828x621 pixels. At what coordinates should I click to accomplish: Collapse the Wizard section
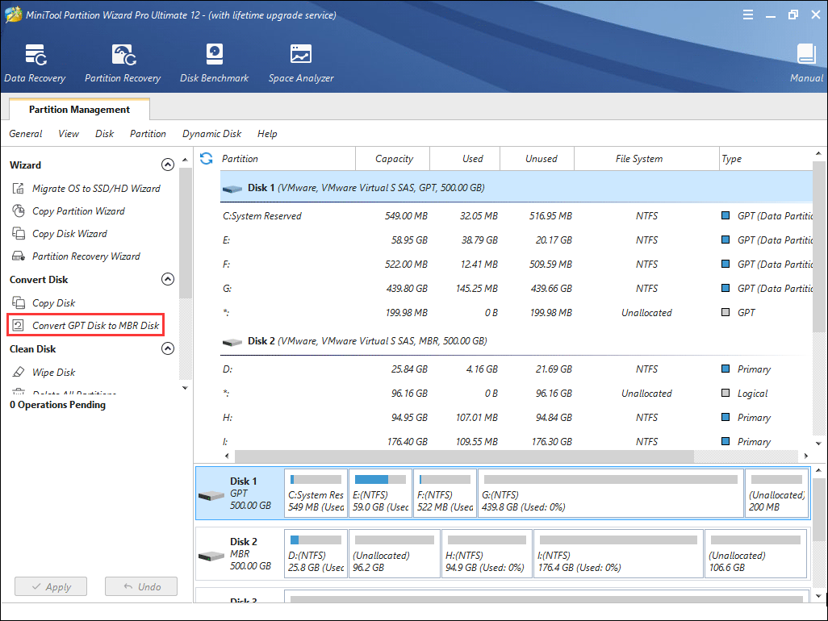point(167,165)
